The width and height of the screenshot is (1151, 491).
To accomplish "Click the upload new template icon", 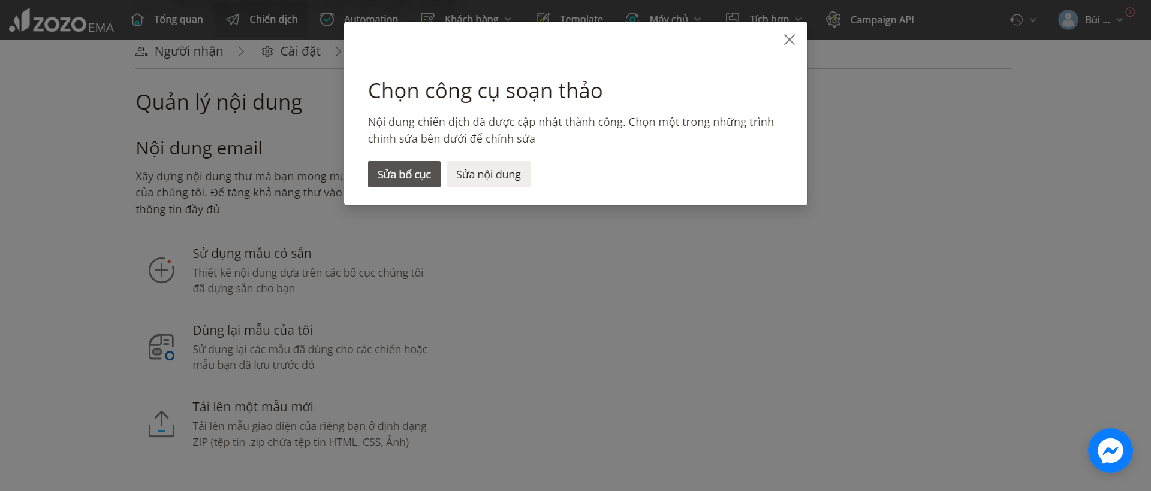I will (161, 424).
